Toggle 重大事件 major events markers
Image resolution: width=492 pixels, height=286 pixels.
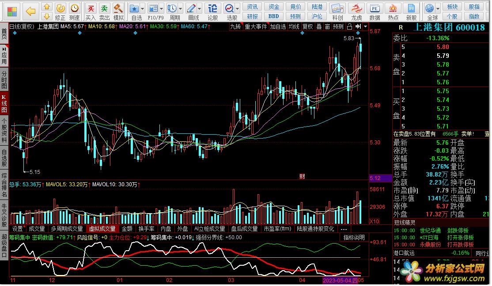point(256,26)
